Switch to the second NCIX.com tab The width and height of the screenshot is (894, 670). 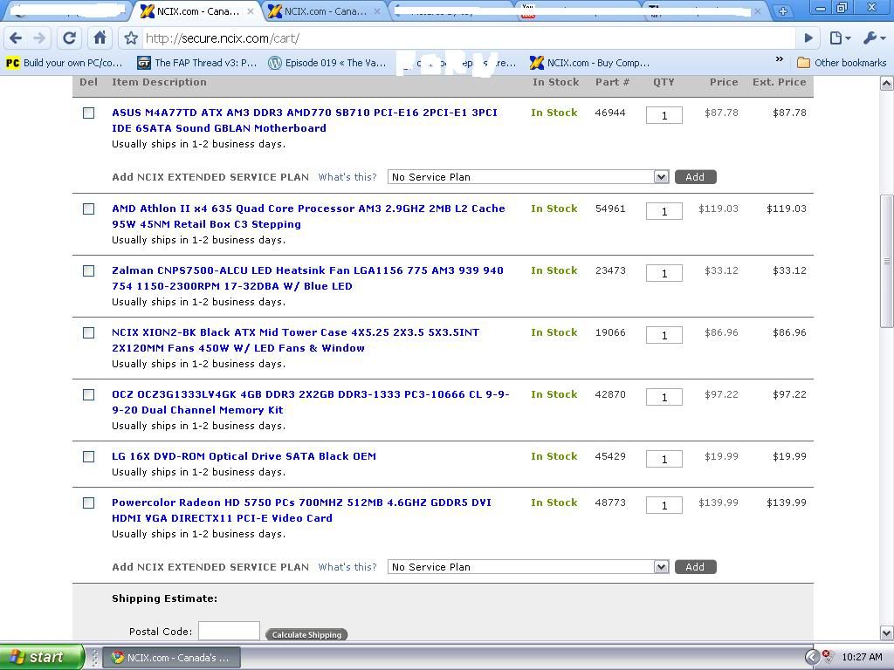(324, 11)
